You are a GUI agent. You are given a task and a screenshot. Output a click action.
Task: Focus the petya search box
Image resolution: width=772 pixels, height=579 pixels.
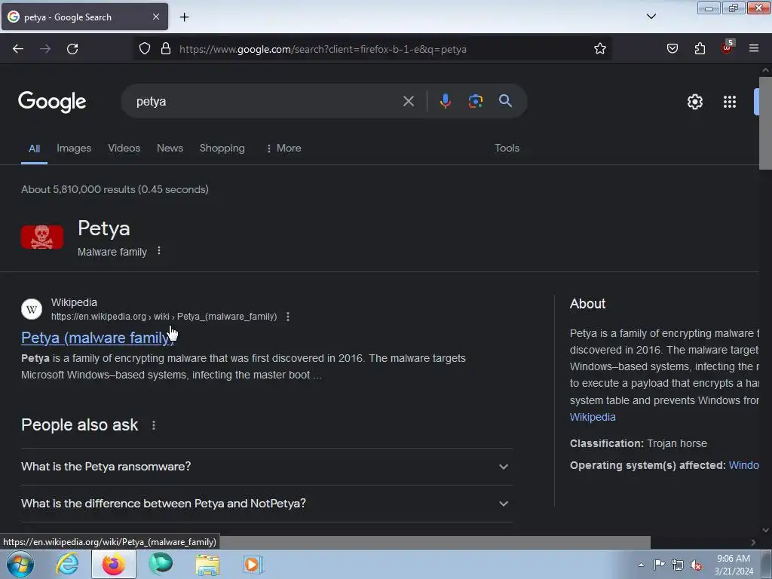(266, 102)
